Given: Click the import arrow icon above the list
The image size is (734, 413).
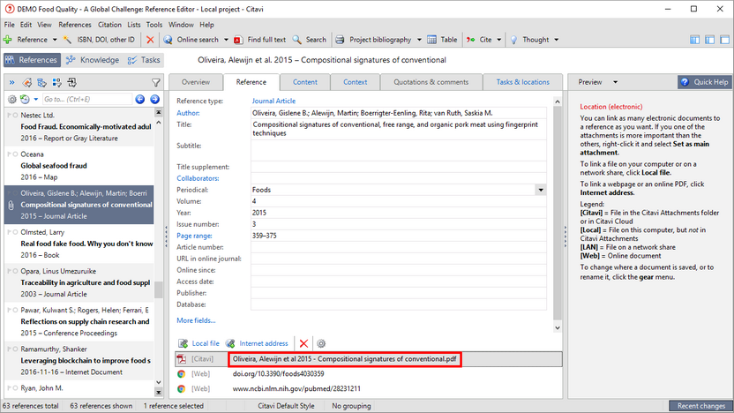Looking at the screenshot, I should (x=71, y=83).
